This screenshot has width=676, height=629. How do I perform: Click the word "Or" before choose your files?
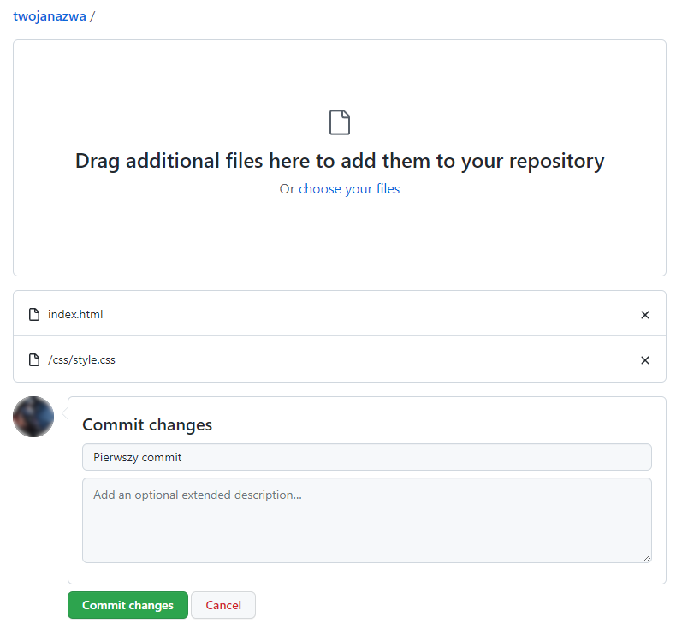click(287, 189)
